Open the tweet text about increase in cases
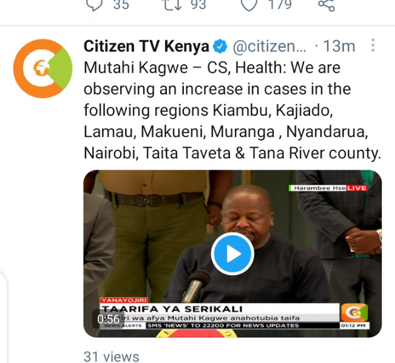This screenshot has height=363, width=395. coord(232,110)
